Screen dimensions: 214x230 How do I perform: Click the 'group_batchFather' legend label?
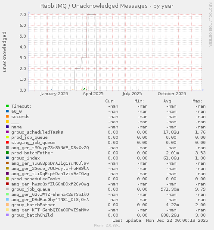(33, 205)
